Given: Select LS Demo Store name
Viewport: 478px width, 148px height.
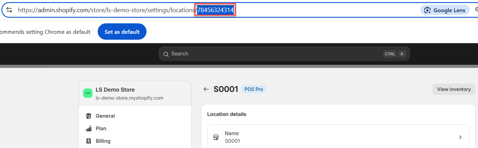Looking at the screenshot, I should click(115, 89).
